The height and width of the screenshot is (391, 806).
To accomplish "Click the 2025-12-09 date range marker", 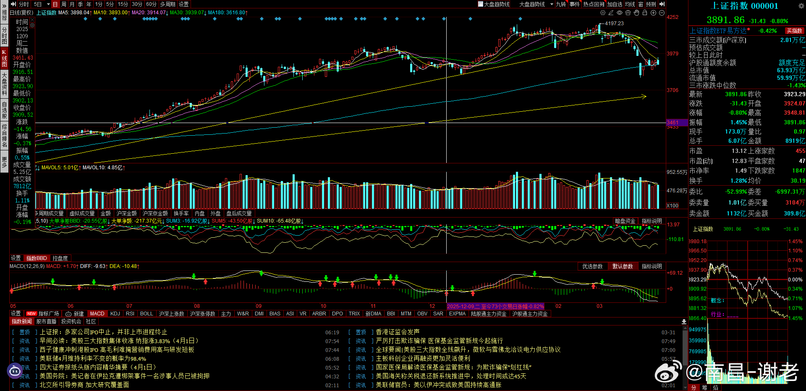I will point(495,307).
